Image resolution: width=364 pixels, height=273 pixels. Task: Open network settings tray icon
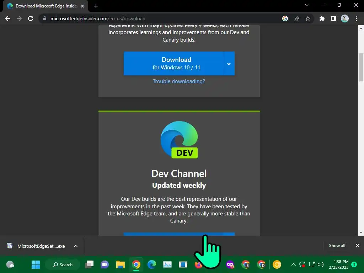click(312, 264)
